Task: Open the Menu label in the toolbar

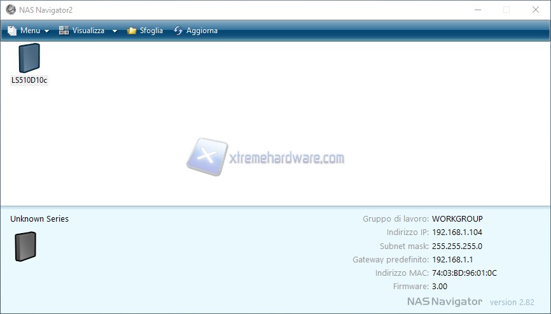Action: point(30,31)
